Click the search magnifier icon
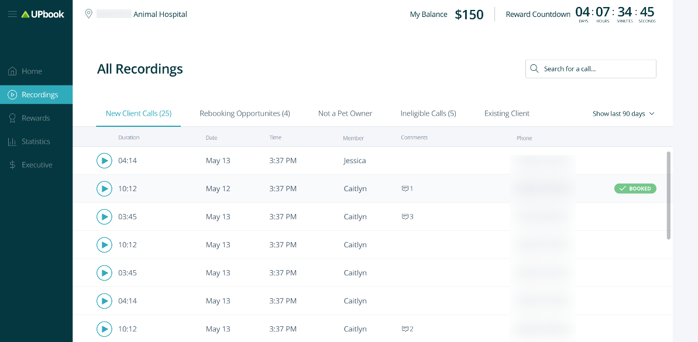This screenshot has height=342, width=698. tap(534, 69)
